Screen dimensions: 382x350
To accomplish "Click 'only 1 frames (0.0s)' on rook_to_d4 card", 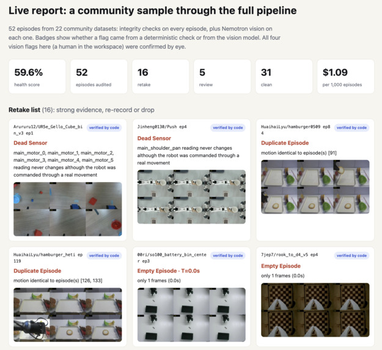I will (282, 275).
